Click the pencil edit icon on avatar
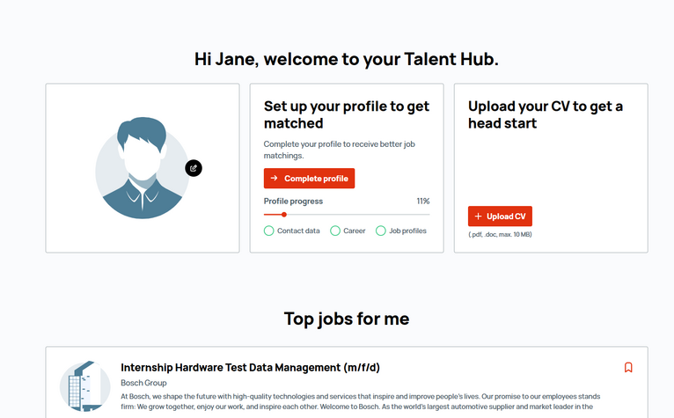The height and width of the screenshot is (418, 674). pos(194,168)
